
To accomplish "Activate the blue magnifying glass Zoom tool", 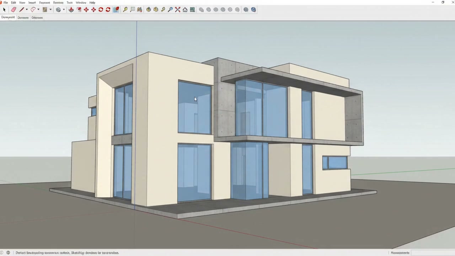I will coord(170,10).
